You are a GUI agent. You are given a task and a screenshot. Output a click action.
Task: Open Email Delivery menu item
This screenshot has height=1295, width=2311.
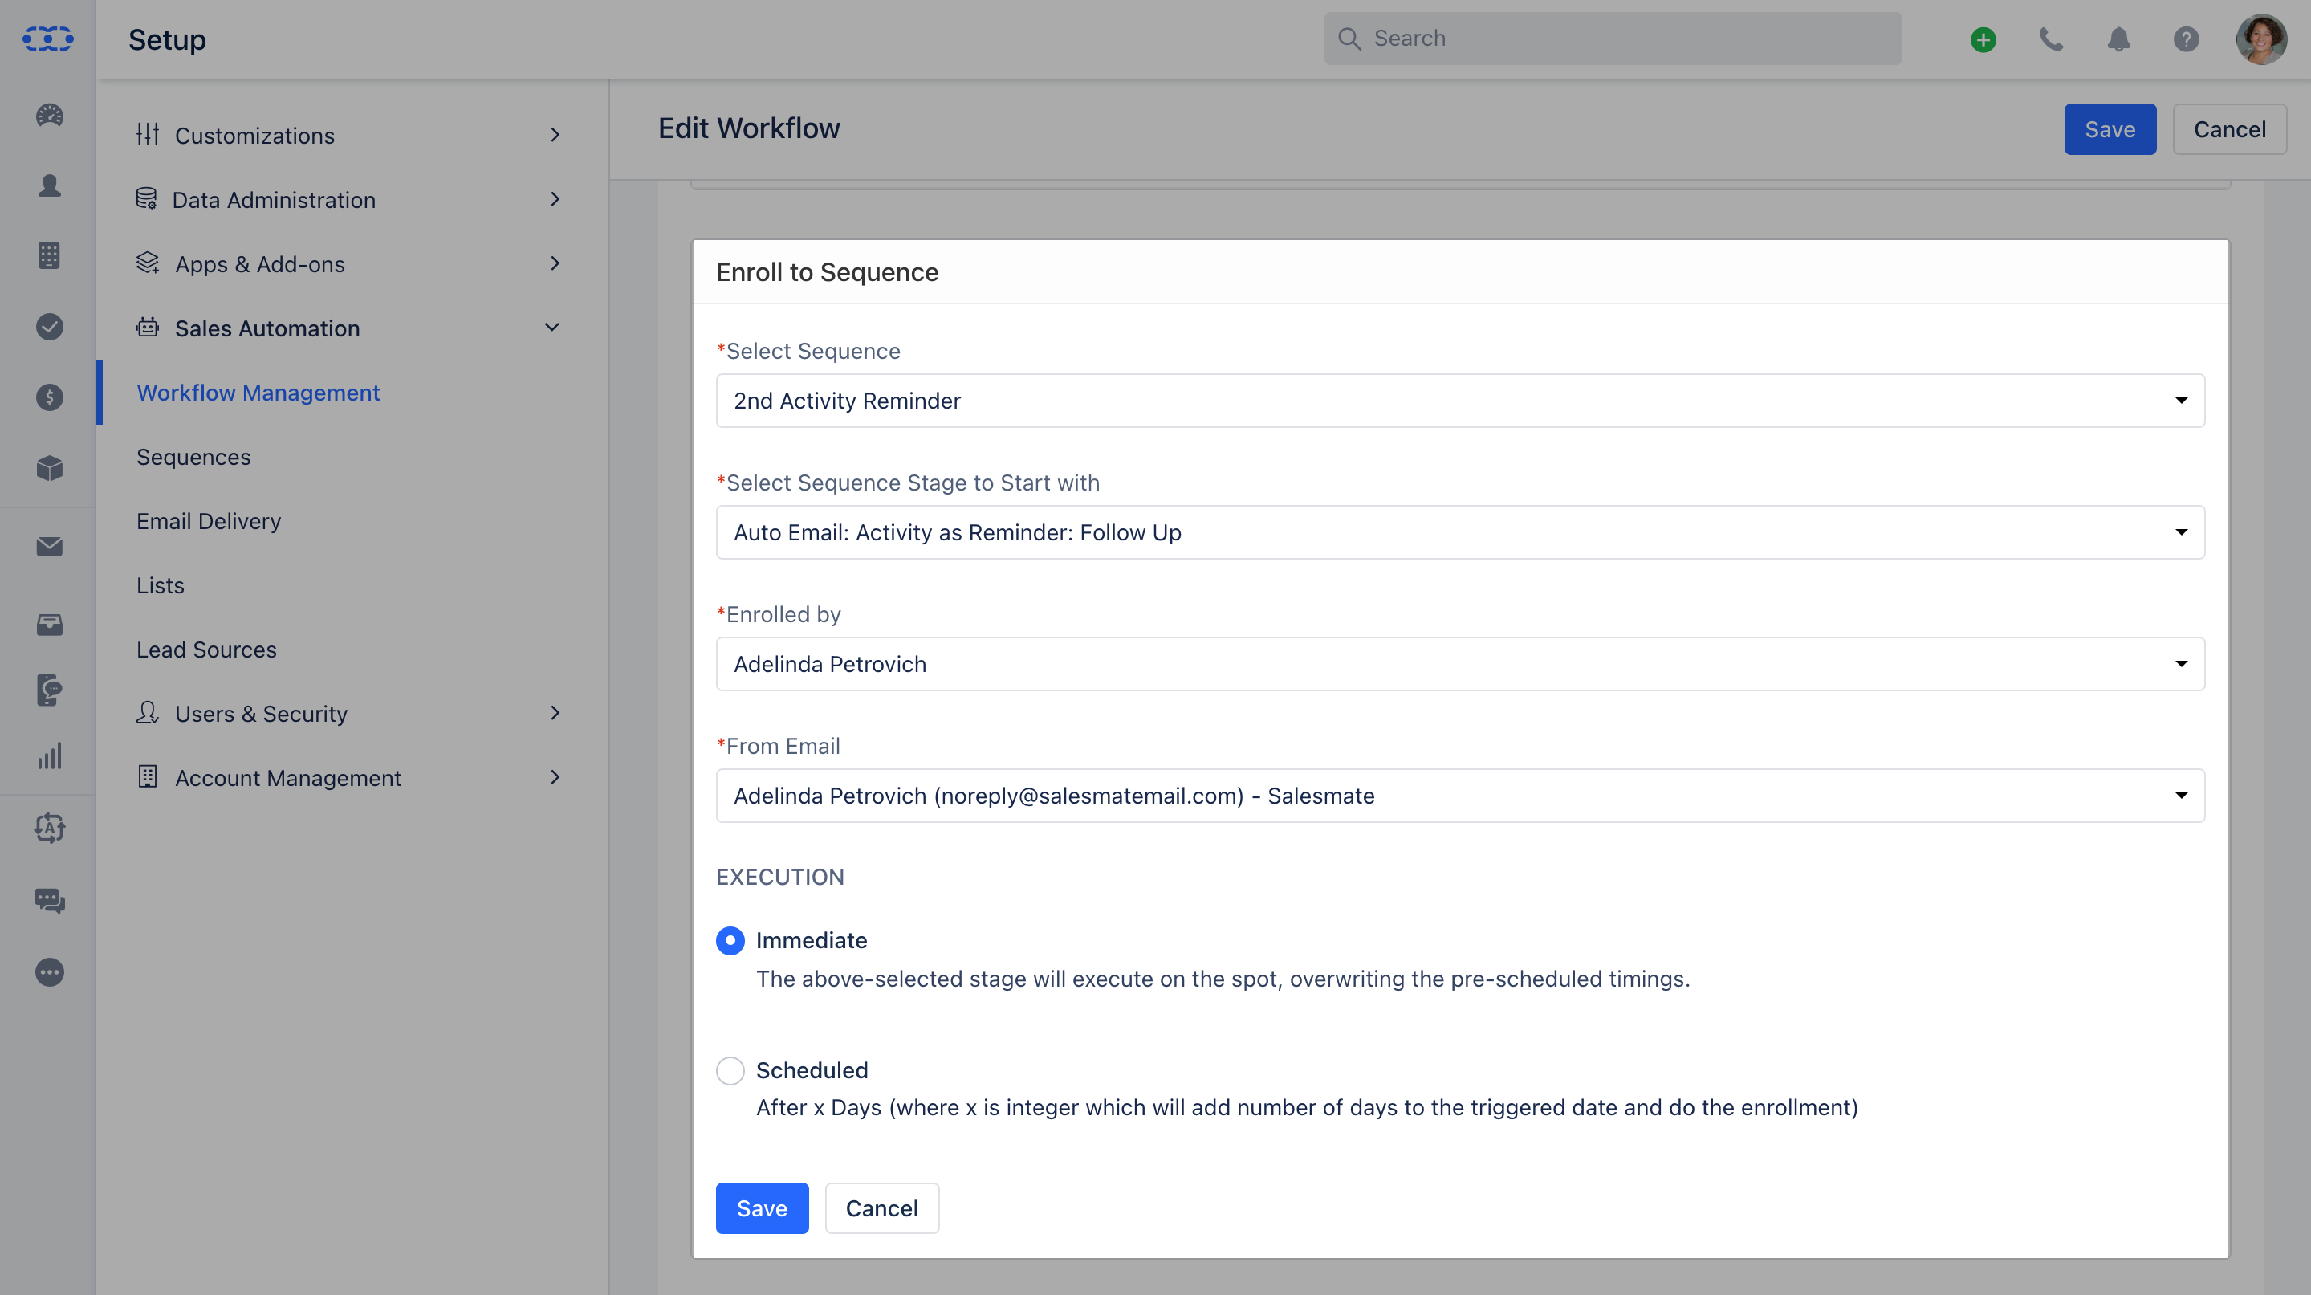pyautogui.click(x=208, y=521)
